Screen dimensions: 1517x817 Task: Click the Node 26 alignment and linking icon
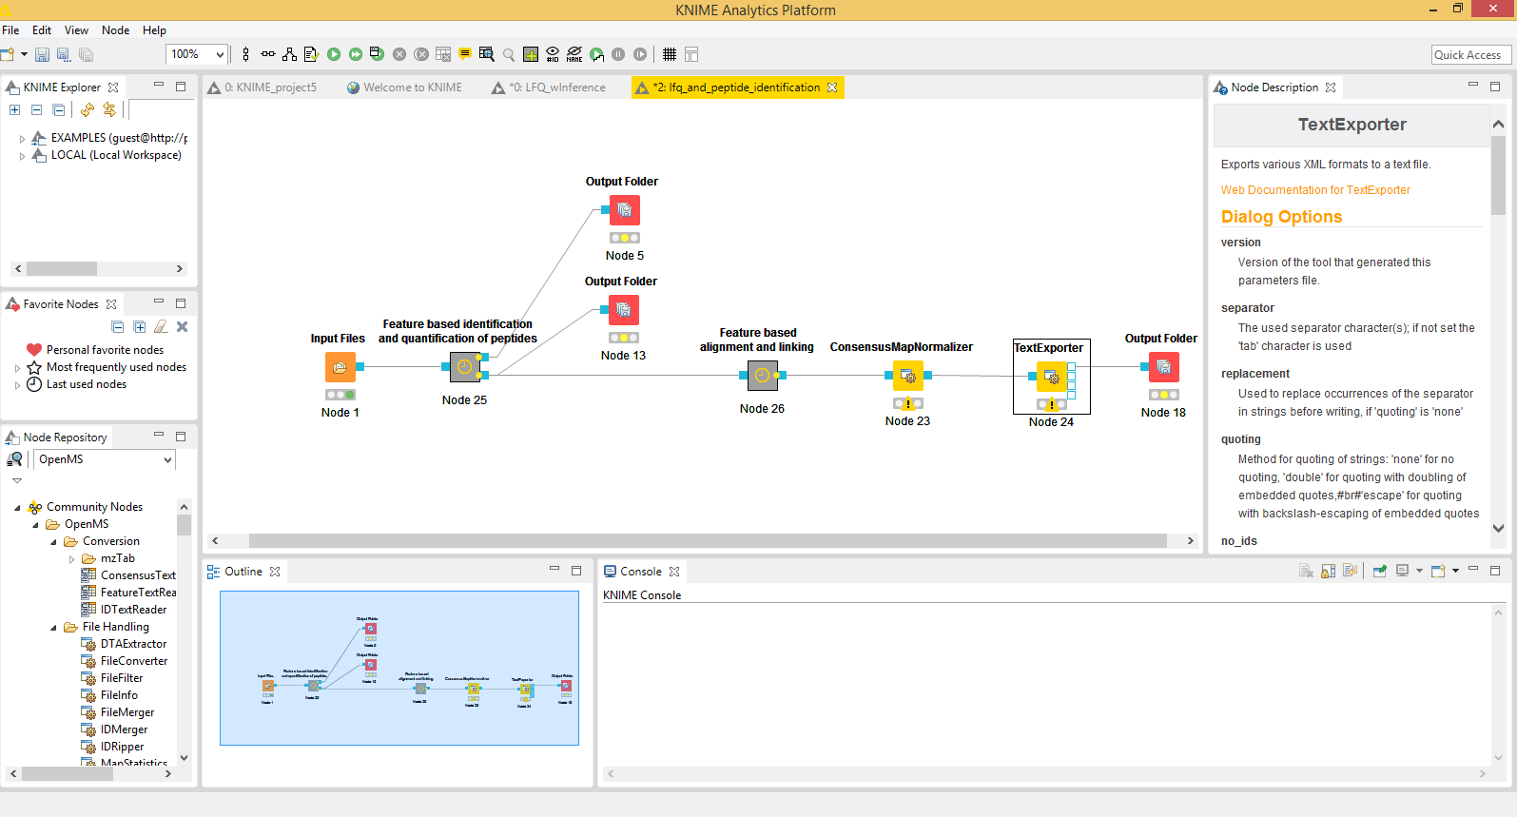coord(762,376)
